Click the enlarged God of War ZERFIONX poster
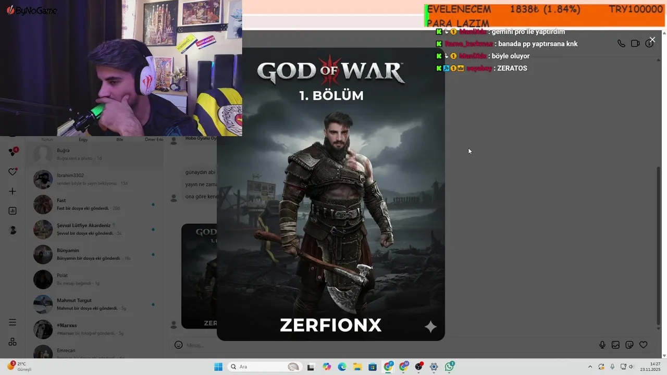667x375 pixels. (x=331, y=195)
